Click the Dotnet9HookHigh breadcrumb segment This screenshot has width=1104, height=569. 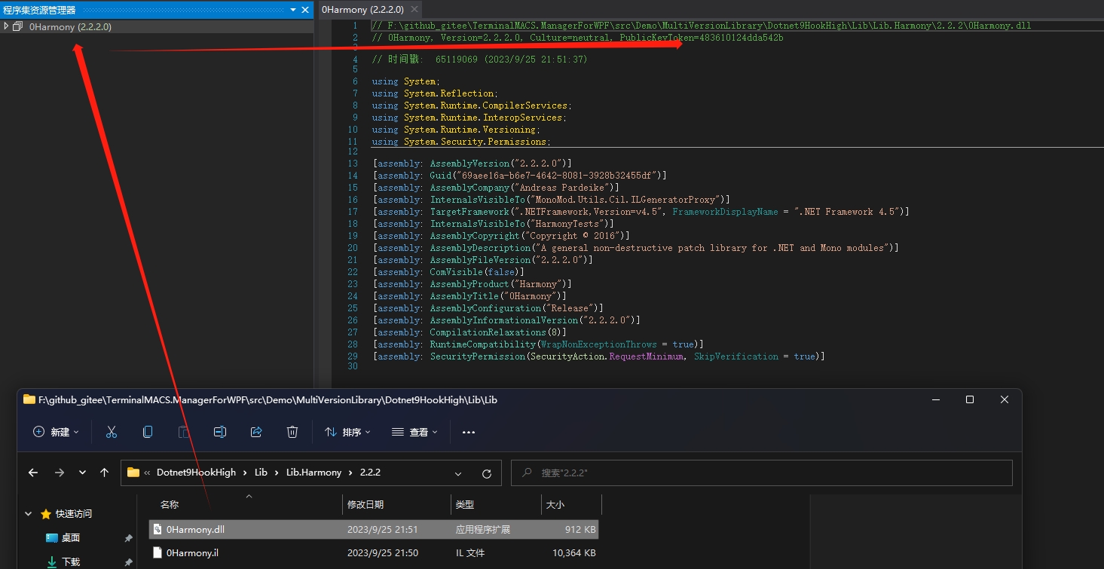(196, 473)
